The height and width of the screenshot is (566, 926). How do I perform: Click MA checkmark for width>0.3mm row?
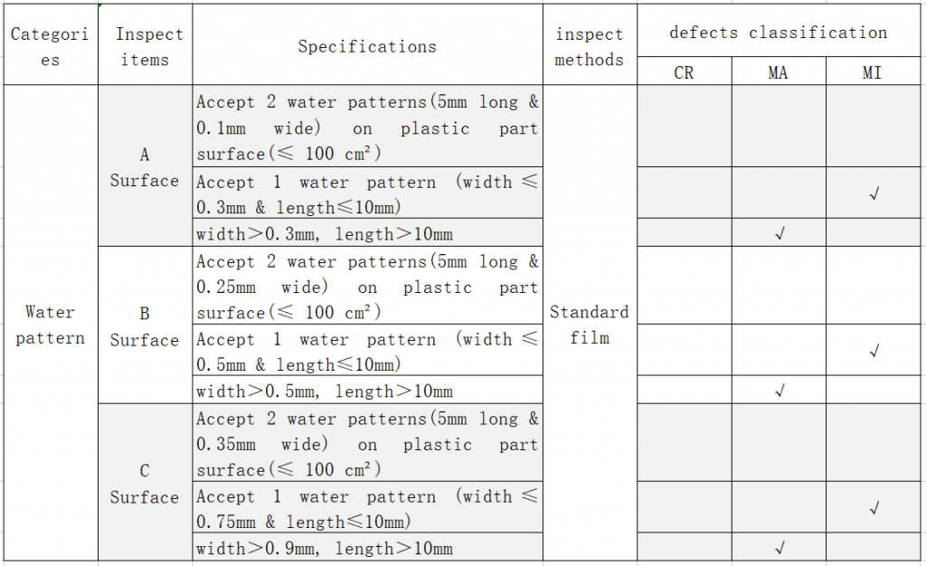(x=780, y=233)
